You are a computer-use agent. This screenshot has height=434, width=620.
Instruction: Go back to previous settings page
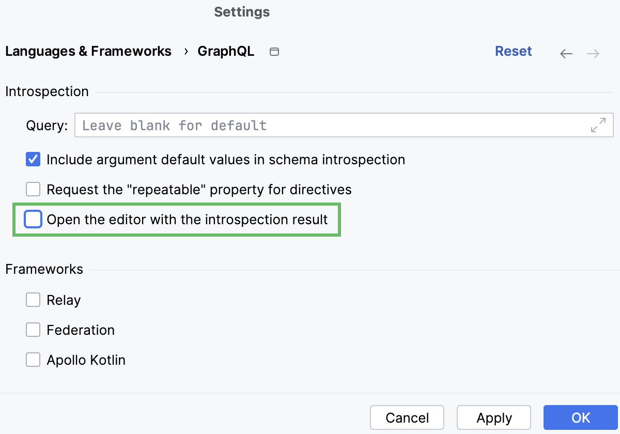566,54
